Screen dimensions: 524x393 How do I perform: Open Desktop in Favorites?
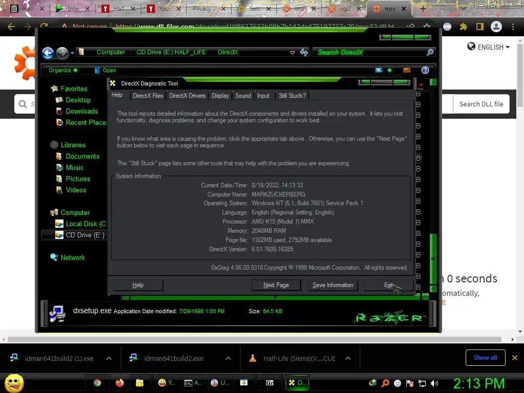tap(78, 100)
